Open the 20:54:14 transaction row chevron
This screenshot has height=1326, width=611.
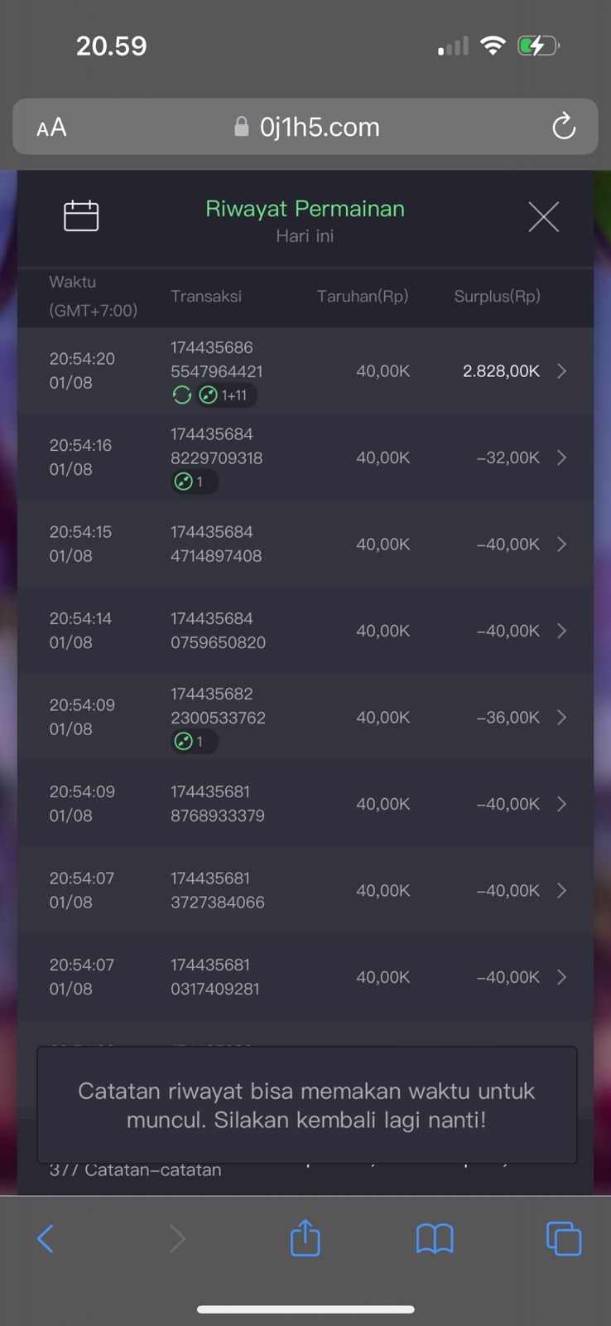point(562,631)
